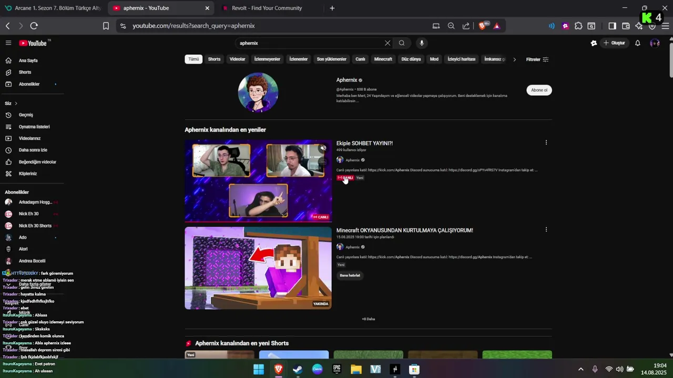The height and width of the screenshot is (378, 673).
Task: Select the Minecraft filter chip
Action: click(383, 59)
